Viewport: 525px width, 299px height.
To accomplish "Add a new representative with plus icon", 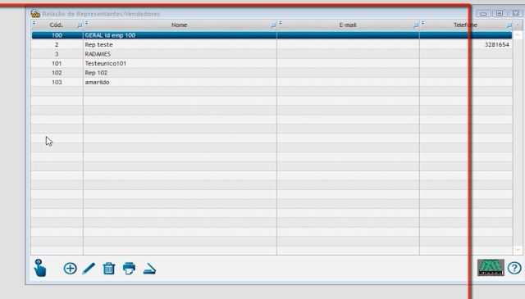I will [x=70, y=268].
